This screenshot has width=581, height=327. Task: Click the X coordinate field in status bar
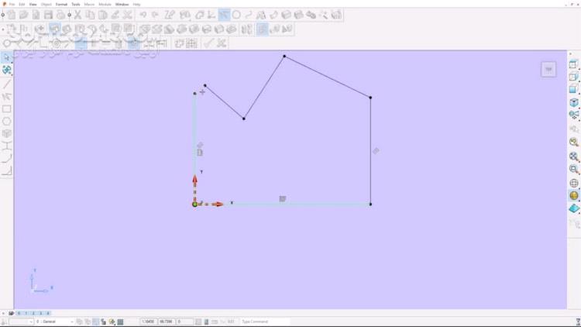click(x=148, y=322)
